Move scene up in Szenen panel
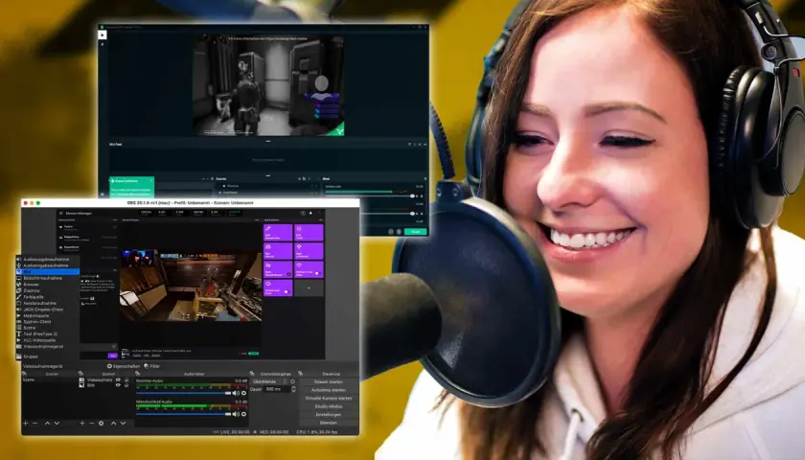805x460 pixels. tap(47, 423)
